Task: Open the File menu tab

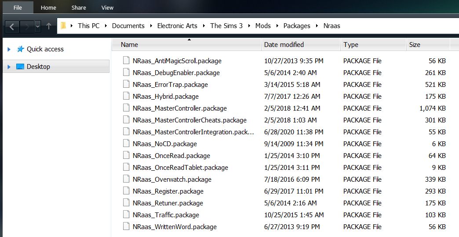Action: [x=18, y=7]
